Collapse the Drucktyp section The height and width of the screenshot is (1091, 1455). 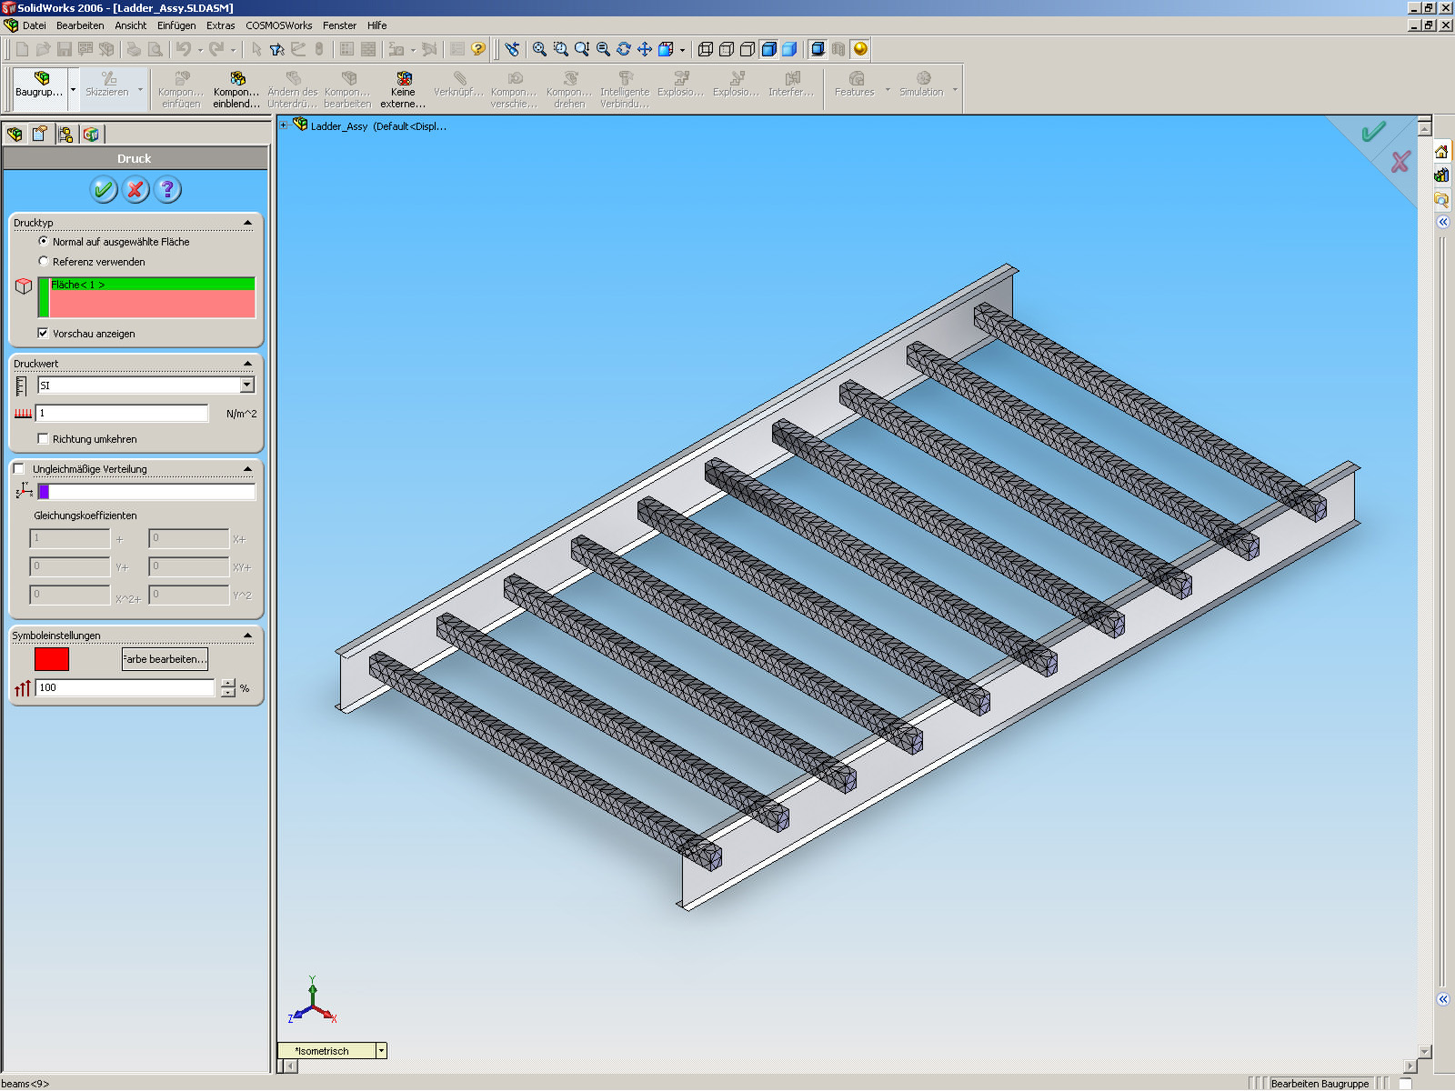click(247, 221)
